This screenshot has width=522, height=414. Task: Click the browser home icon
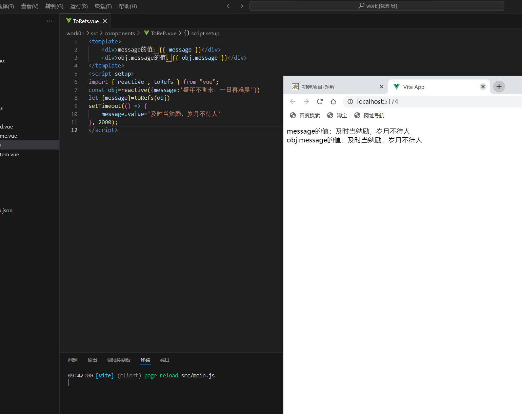click(x=333, y=101)
